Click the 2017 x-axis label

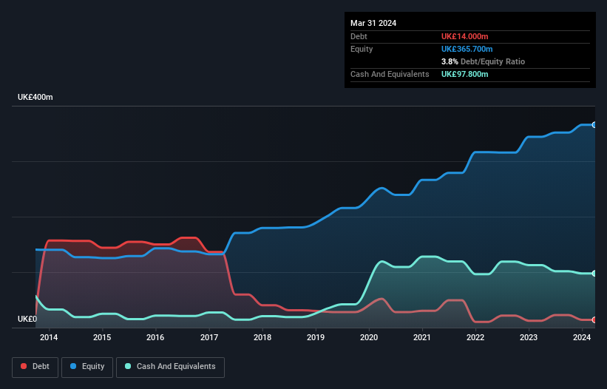click(x=209, y=337)
